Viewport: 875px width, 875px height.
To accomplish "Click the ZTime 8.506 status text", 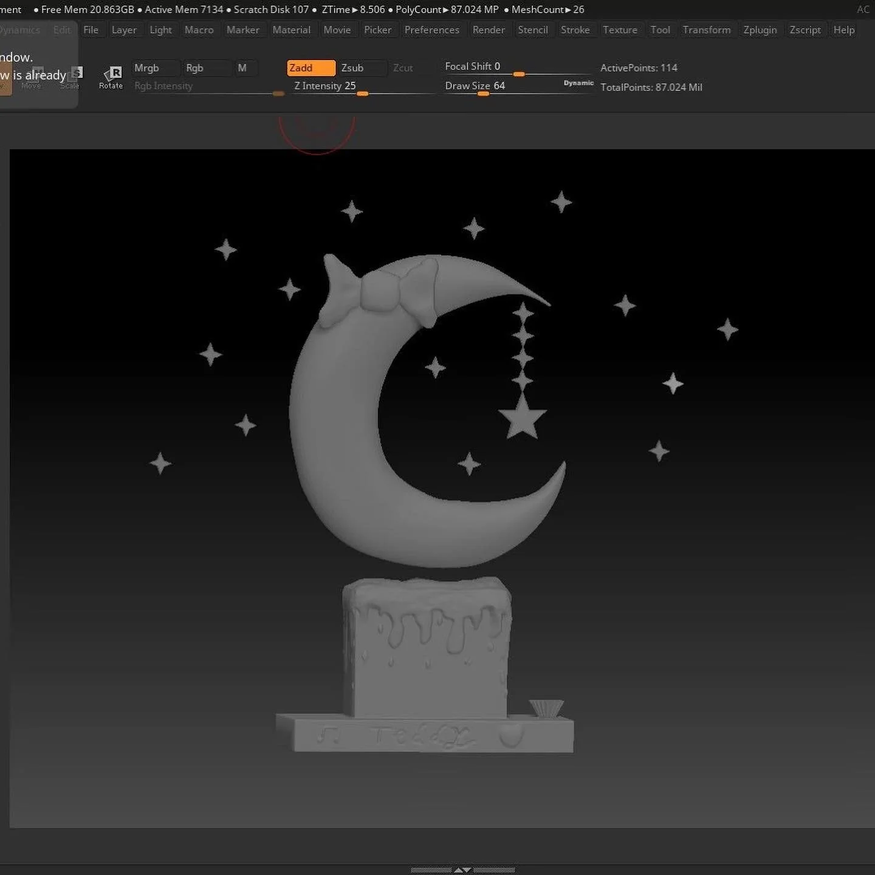I will (x=353, y=10).
